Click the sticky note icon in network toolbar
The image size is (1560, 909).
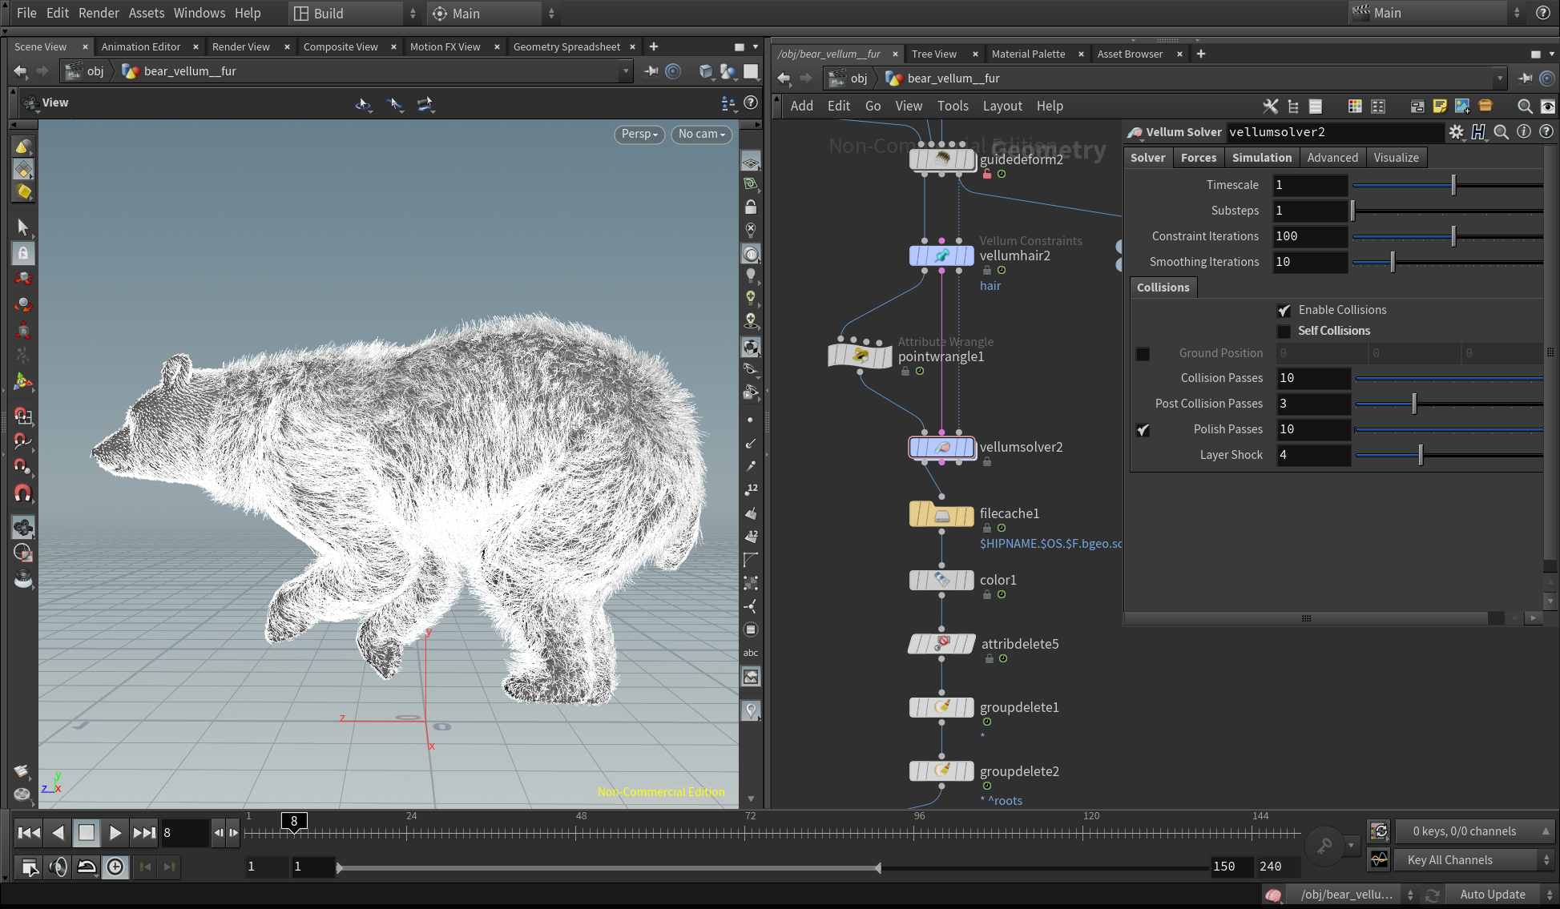click(x=1440, y=106)
